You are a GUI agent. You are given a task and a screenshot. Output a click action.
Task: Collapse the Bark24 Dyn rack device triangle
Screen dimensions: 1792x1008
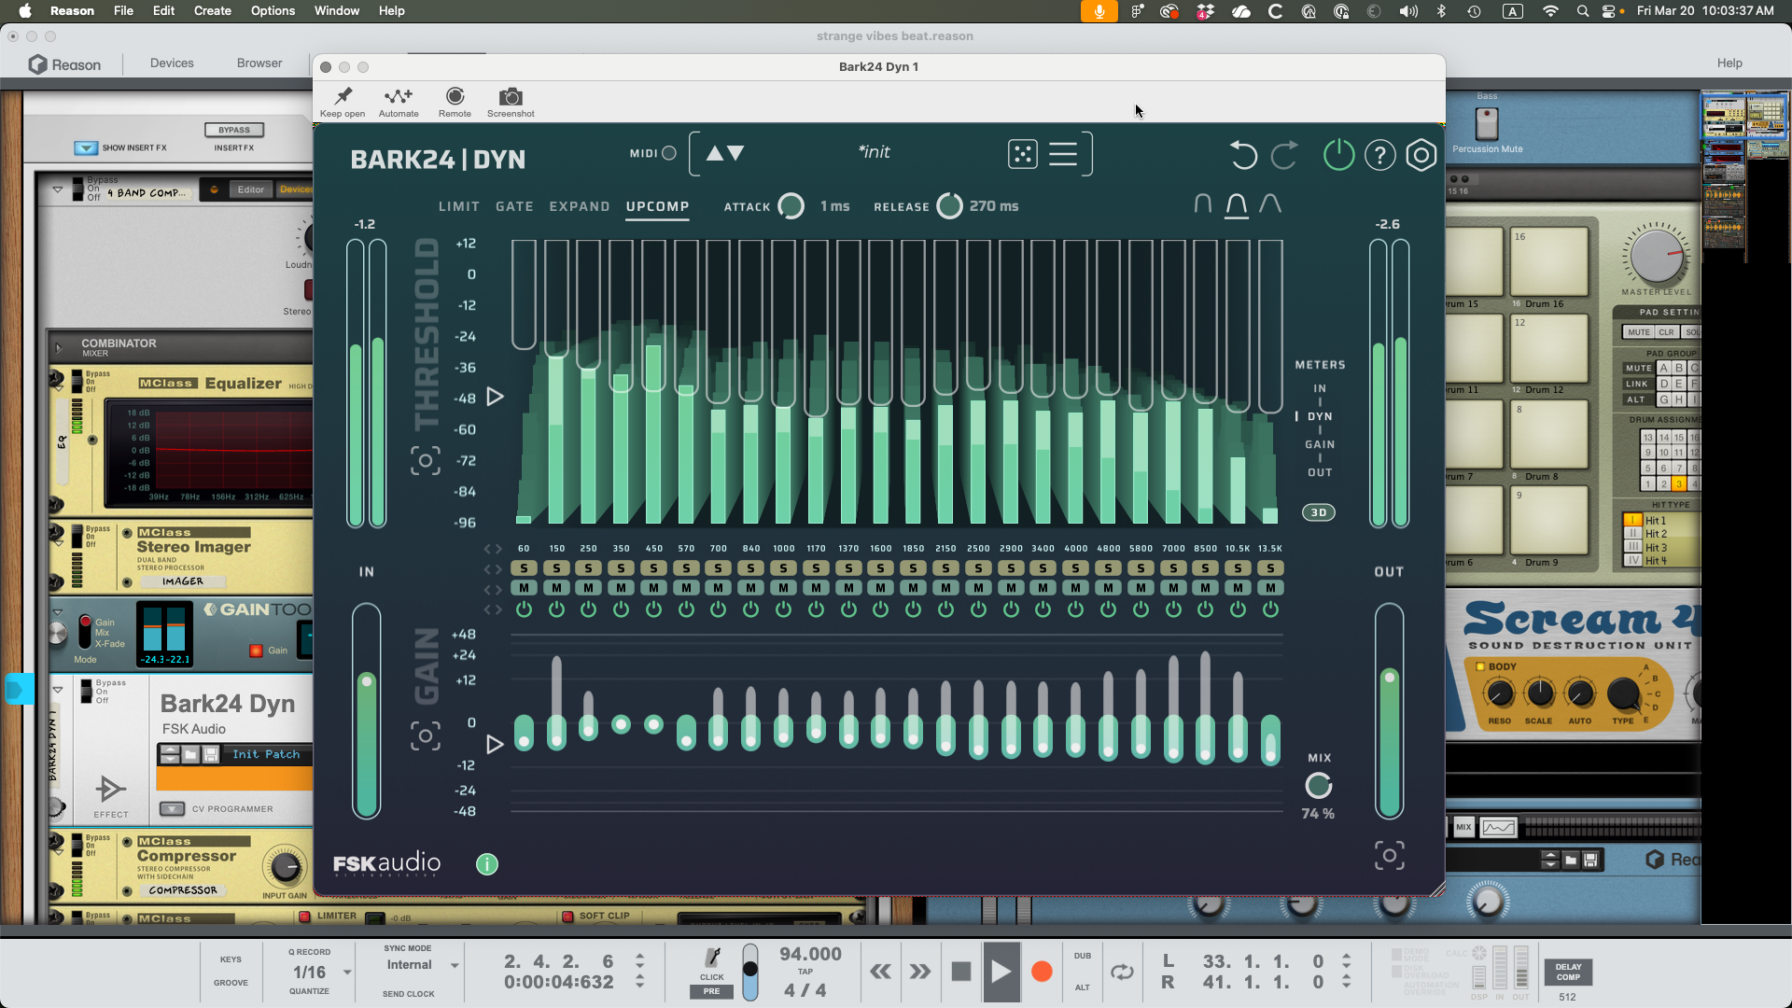coord(58,690)
